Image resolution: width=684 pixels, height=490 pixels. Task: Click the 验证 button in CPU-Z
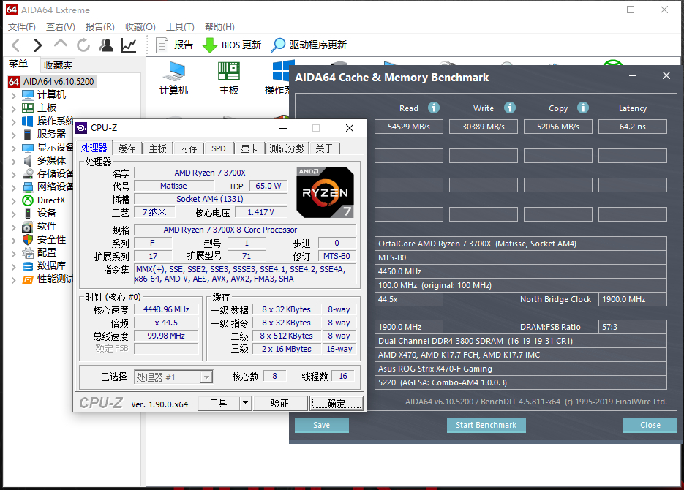pos(279,403)
